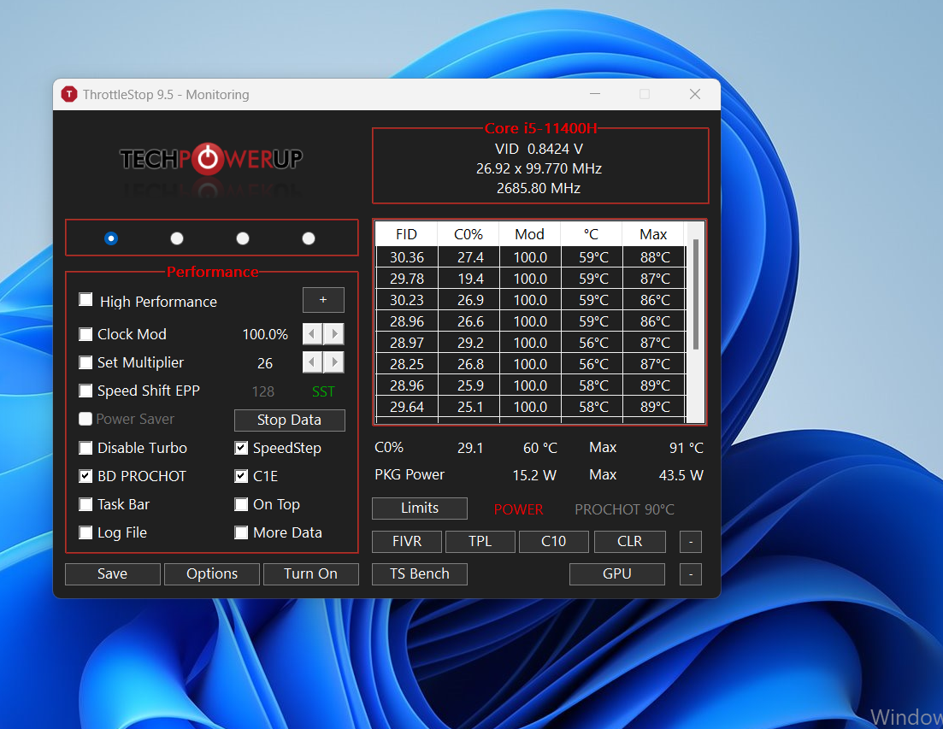
Task: Click the ThrottleStop red logo icon in title bar
Action: 69,94
